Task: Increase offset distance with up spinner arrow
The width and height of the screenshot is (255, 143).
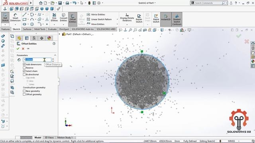Action: [x=53, y=59]
